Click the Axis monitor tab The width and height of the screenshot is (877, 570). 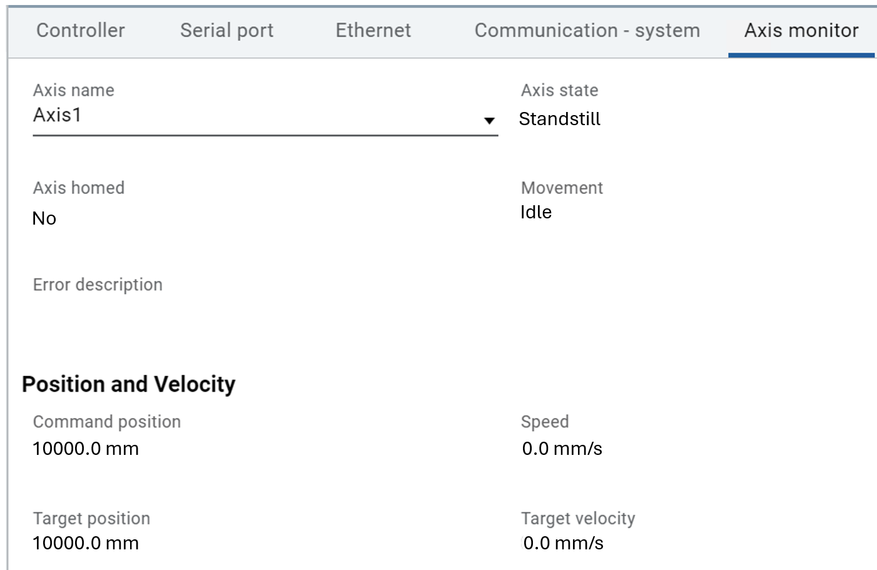pos(801,30)
